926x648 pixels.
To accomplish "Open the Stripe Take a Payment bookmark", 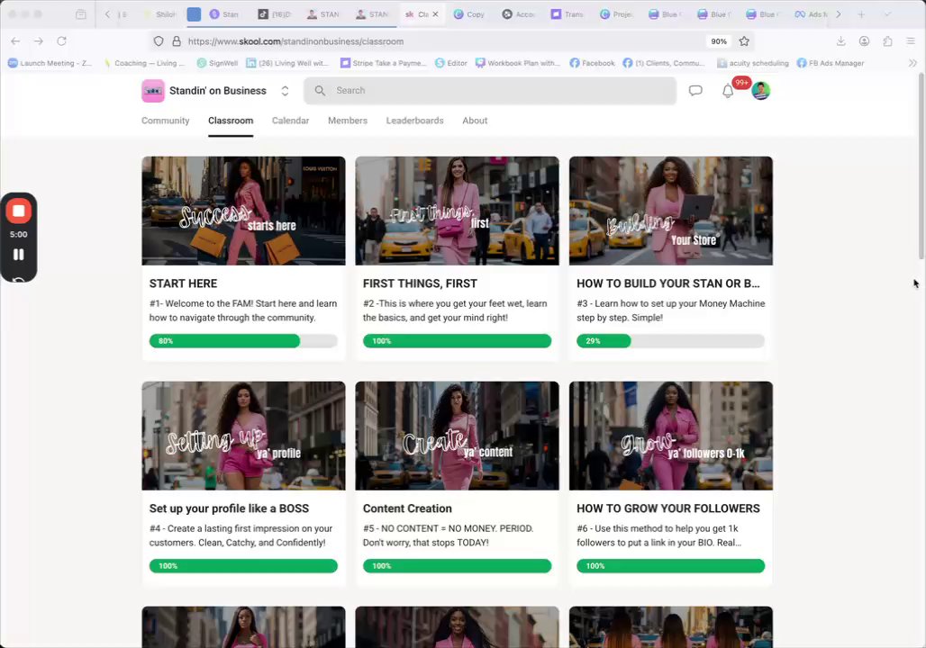I will 383,63.
